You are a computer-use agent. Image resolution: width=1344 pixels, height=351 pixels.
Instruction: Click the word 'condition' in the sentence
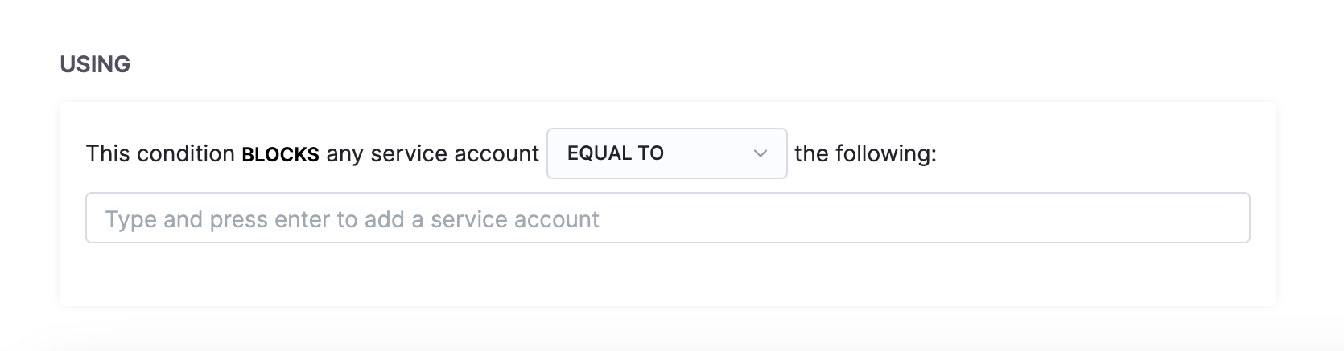(186, 153)
